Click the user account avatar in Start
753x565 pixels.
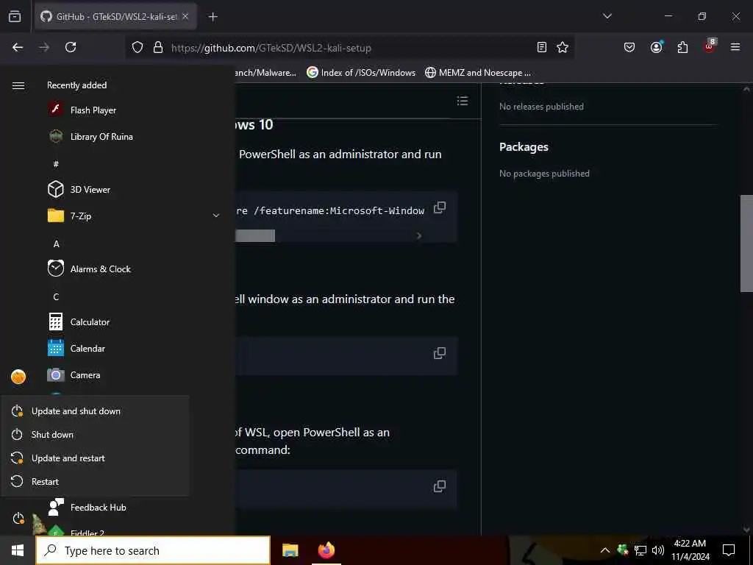tap(18, 377)
